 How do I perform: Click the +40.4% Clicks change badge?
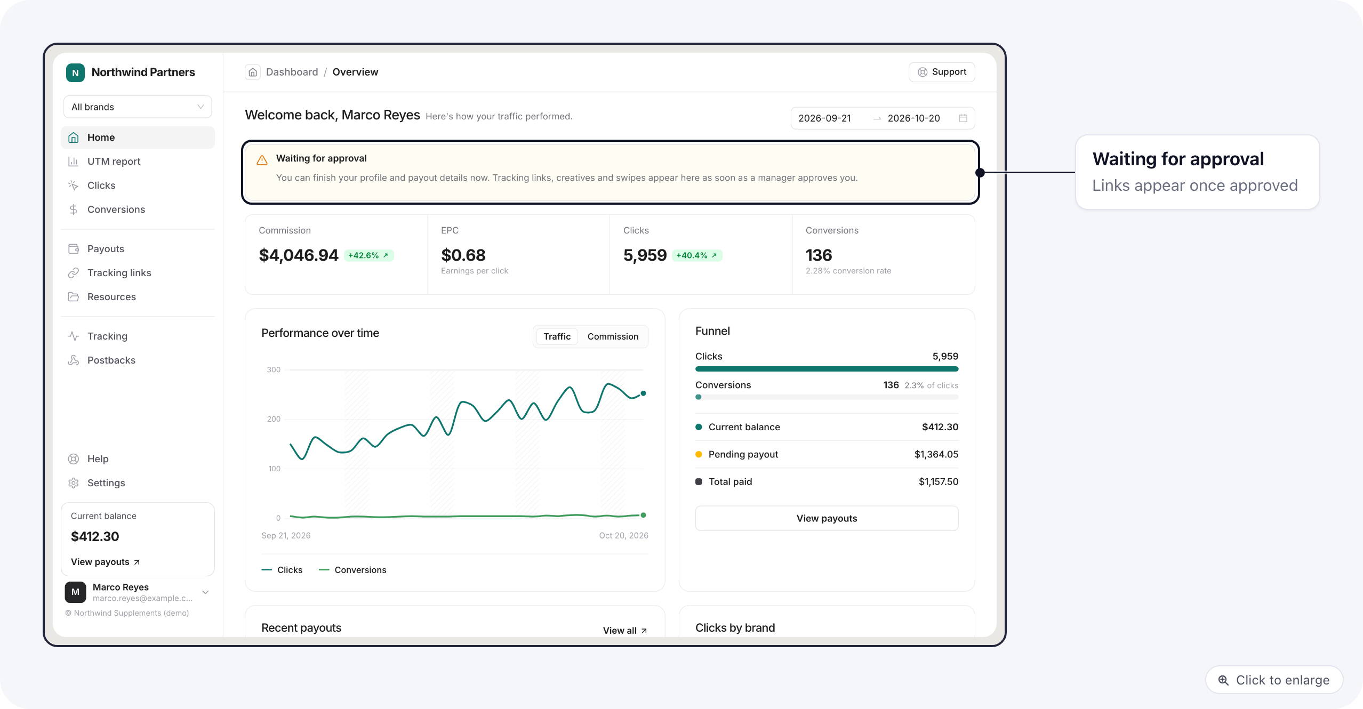point(696,255)
